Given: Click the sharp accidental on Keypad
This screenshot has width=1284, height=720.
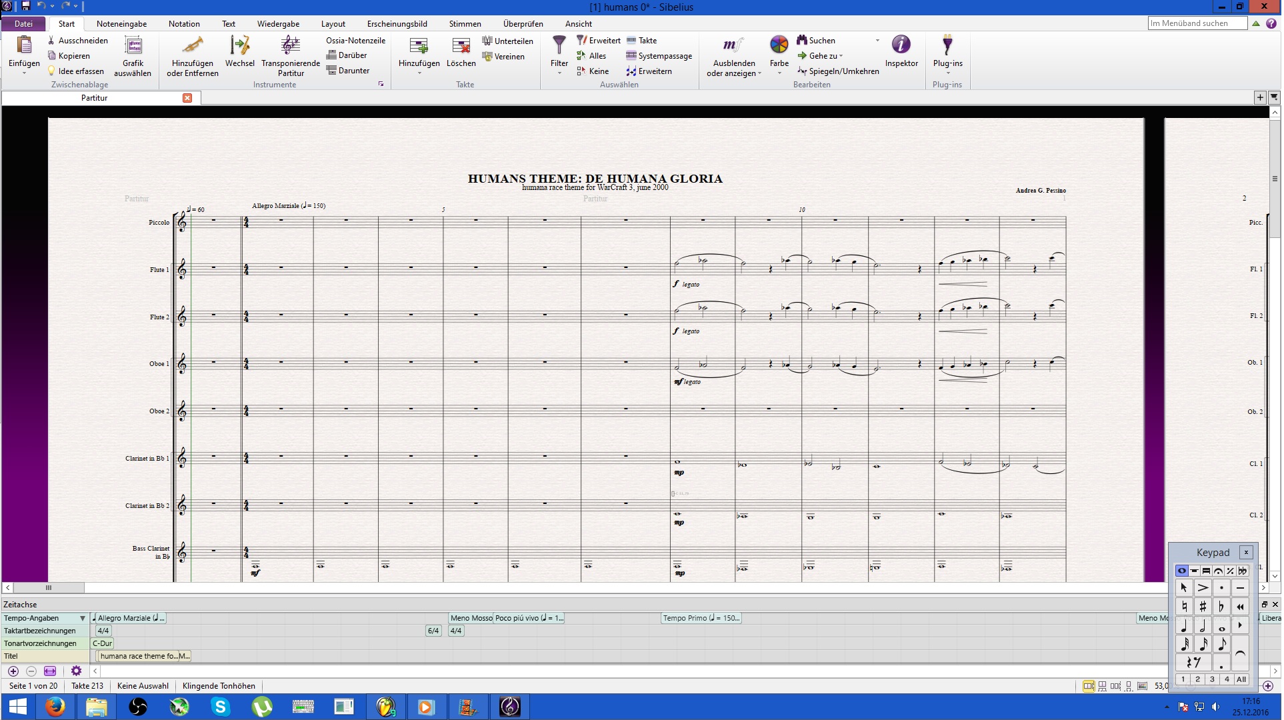Looking at the screenshot, I should (1203, 607).
